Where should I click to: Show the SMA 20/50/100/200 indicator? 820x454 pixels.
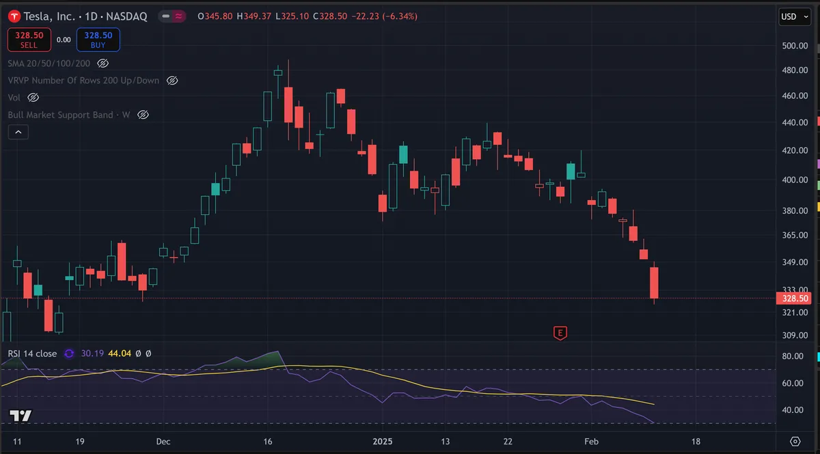[x=102, y=63]
